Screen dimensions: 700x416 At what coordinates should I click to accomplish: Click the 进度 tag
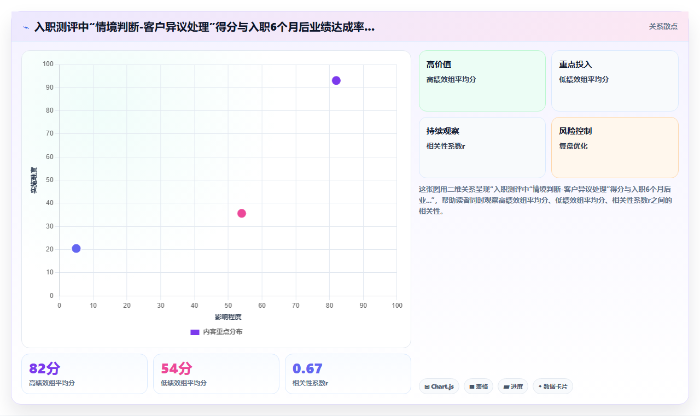[x=513, y=386]
